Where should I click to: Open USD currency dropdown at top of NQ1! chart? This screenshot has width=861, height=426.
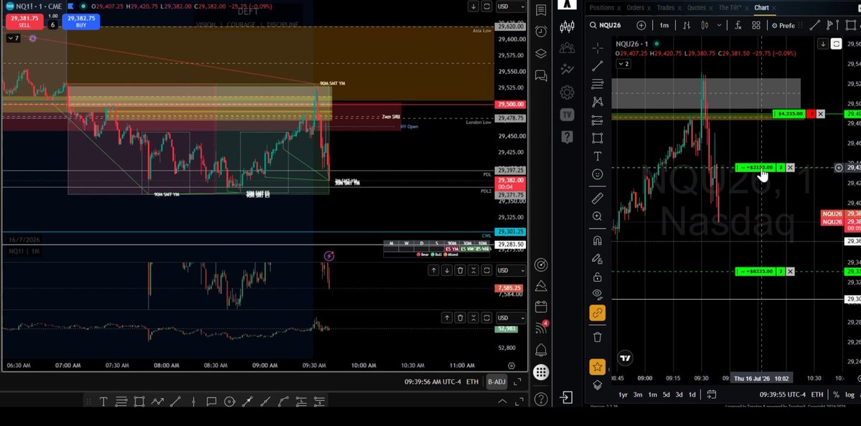[x=511, y=6]
